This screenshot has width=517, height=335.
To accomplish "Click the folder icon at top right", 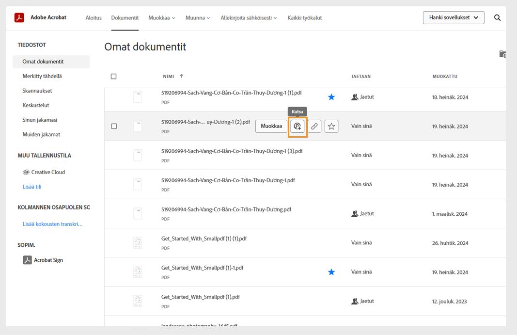I will pyautogui.click(x=502, y=54).
